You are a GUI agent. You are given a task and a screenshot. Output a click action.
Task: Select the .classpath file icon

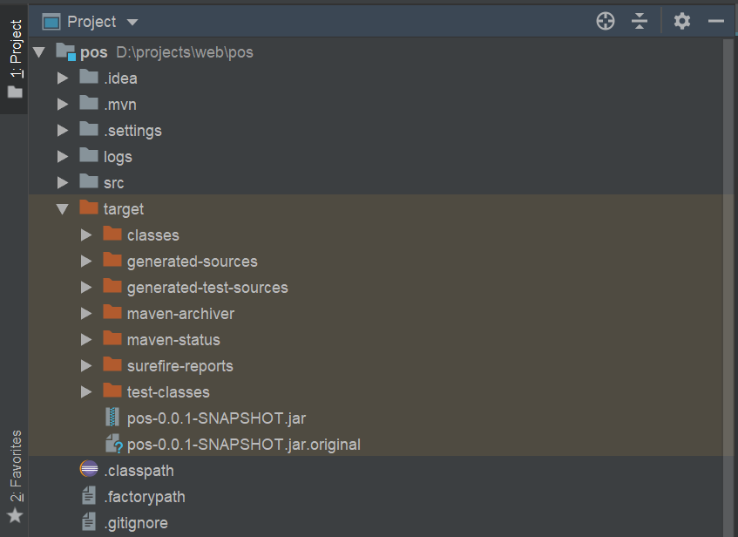click(89, 470)
